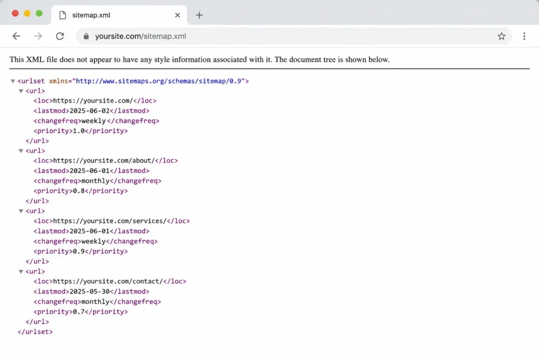The width and height of the screenshot is (539, 359).
Task: Click the homepage's weekly changefreq value
Action: tap(94, 121)
